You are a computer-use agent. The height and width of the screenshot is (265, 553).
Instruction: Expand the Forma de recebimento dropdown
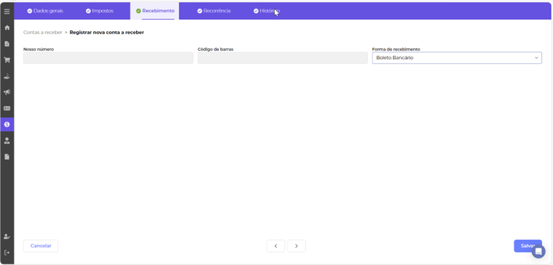[456, 58]
